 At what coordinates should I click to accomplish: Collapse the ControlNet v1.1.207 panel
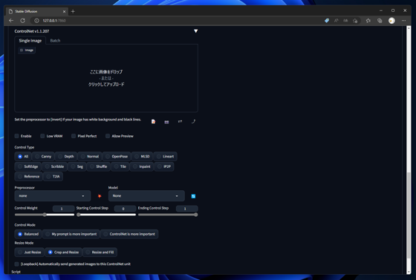point(196,31)
